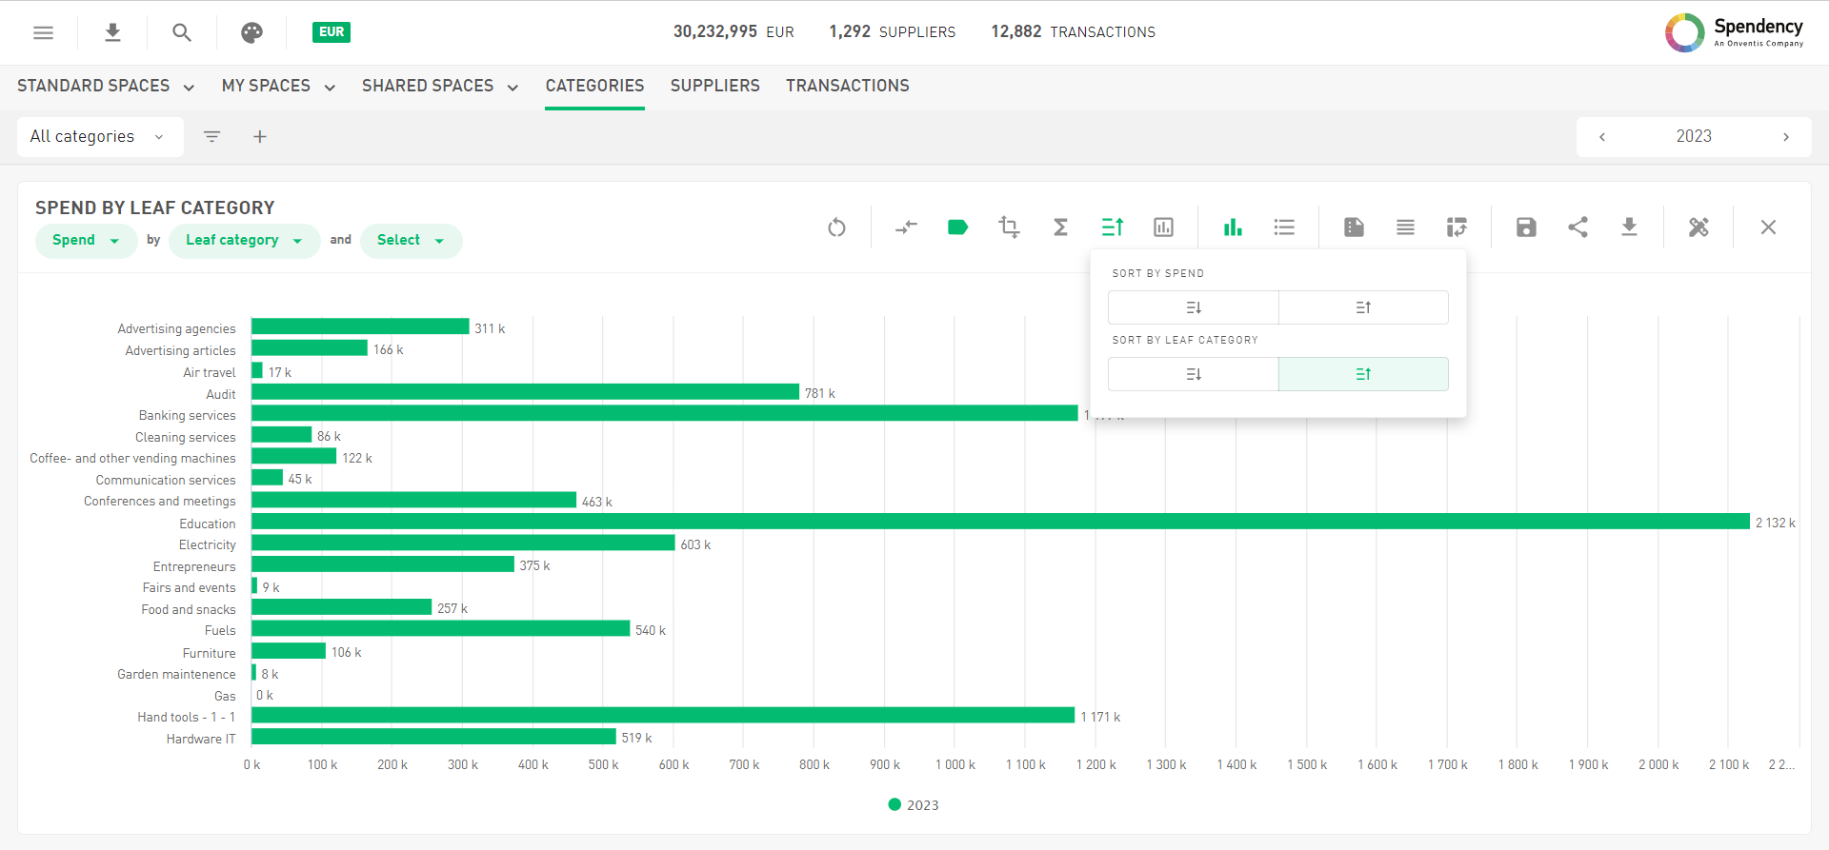Click the search magnifier icon
The width and height of the screenshot is (1829, 850).
[181, 32]
